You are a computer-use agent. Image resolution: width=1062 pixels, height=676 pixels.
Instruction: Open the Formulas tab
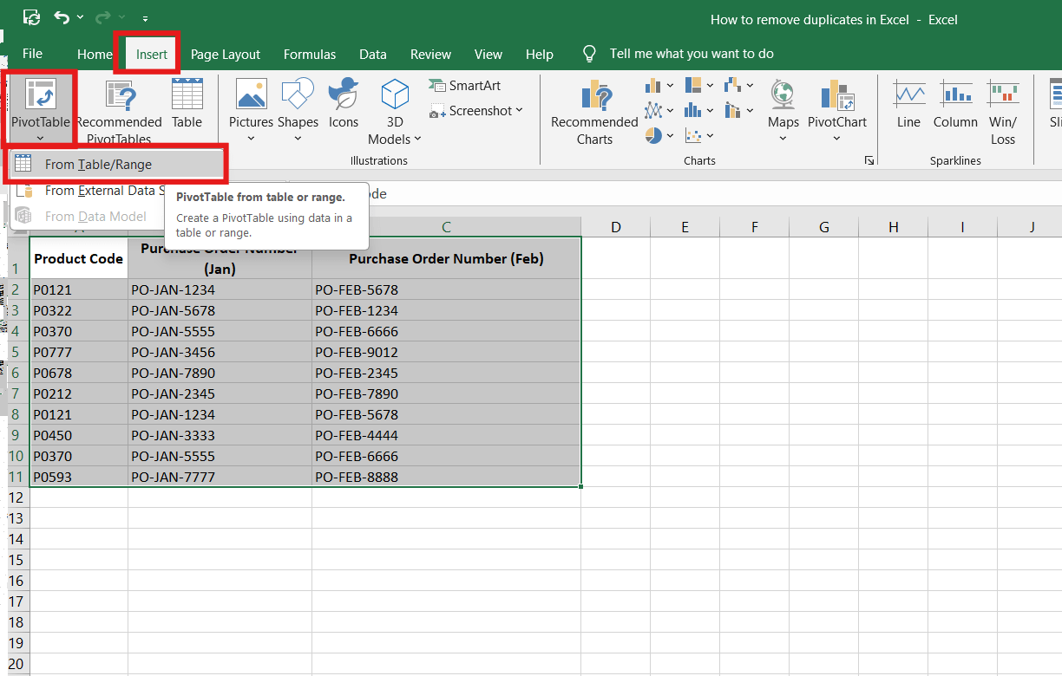click(x=310, y=54)
